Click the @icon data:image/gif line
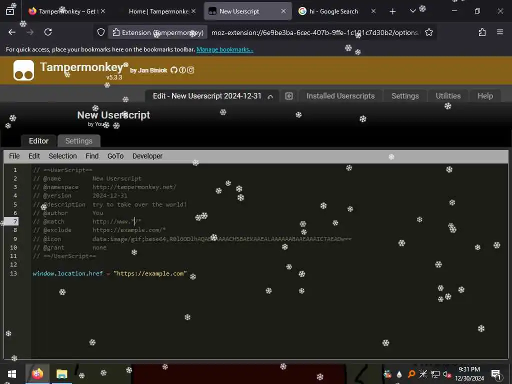This screenshot has width=512, height=384. [192, 239]
